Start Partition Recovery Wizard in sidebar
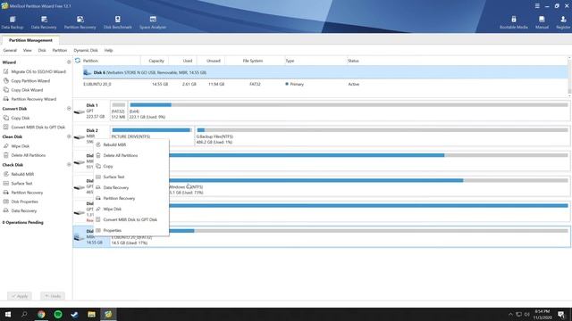Viewport: 572px width, 321px height. [x=29, y=99]
